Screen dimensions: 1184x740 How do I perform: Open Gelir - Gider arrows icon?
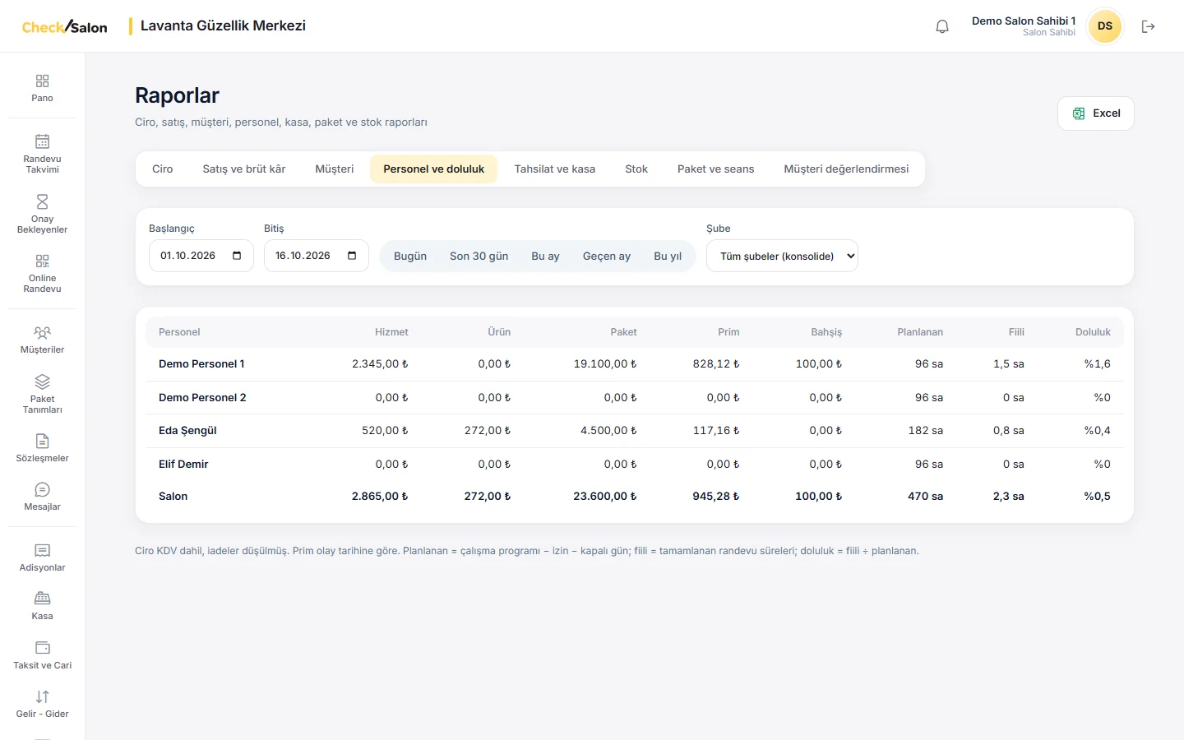(42, 696)
